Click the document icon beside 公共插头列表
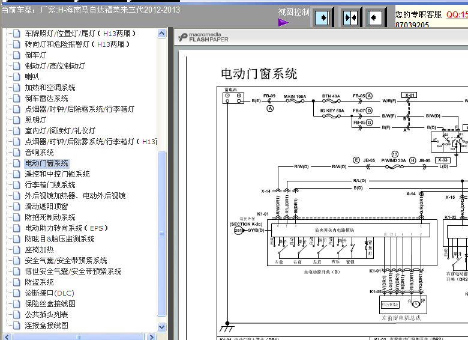Screen dimensions: 468x340 tap(17, 314)
